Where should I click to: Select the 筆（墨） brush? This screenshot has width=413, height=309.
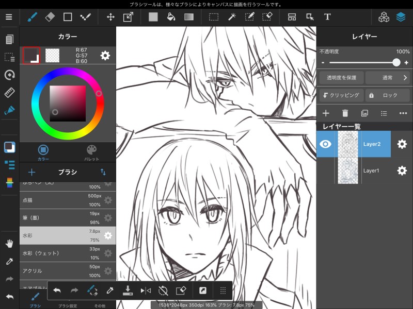pos(68,218)
